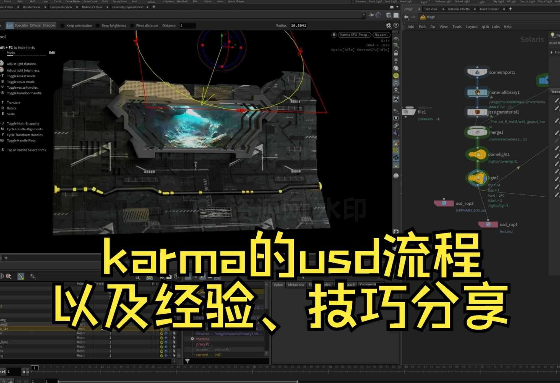Image resolution: width=560 pixels, height=383 pixels.
Task: Select the materiallibrary1 node icon
Action: pos(477,93)
